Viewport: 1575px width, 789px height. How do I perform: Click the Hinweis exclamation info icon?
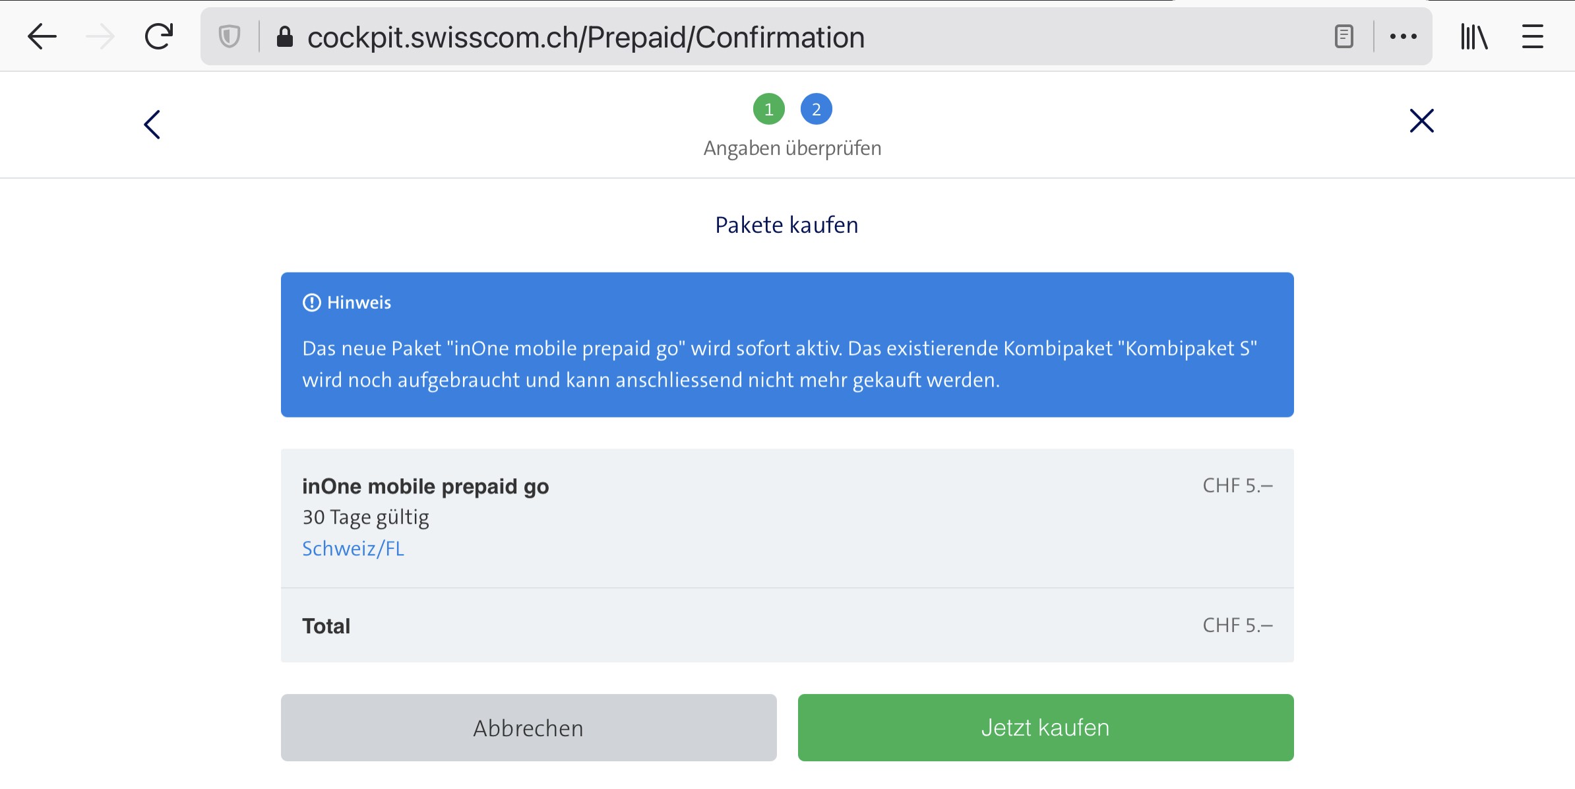(311, 303)
